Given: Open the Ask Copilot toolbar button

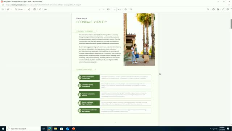Looking at the screenshot, I should pyautogui.click(x=46, y=9).
